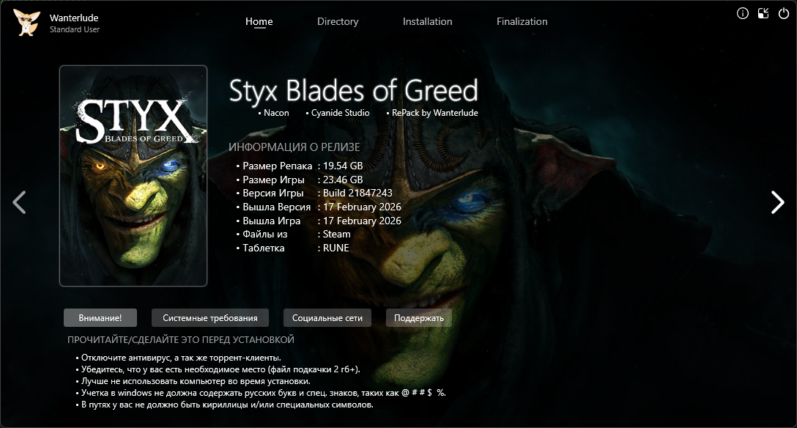Show Системные требования section
The width and height of the screenshot is (797, 428).
[210, 317]
